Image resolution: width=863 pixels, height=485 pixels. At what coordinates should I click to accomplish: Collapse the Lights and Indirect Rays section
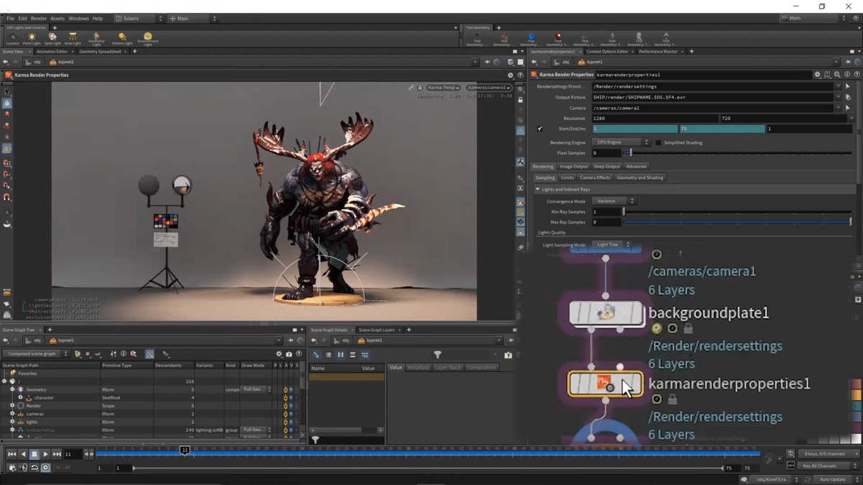click(x=537, y=189)
